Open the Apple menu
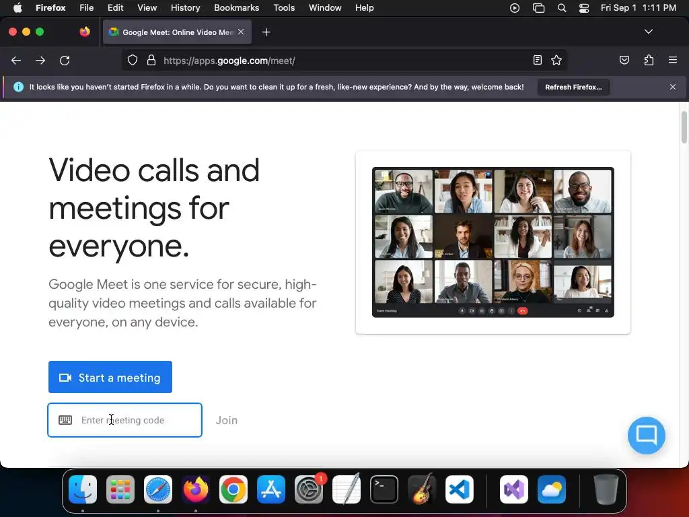The height and width of the screenshot is (517, 689). (x=17, y=7)
